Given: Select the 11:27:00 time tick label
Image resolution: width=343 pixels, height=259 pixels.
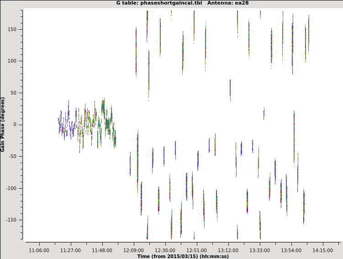Looking at the screenshot, I should pyautogui.click(x=70, y=250).
